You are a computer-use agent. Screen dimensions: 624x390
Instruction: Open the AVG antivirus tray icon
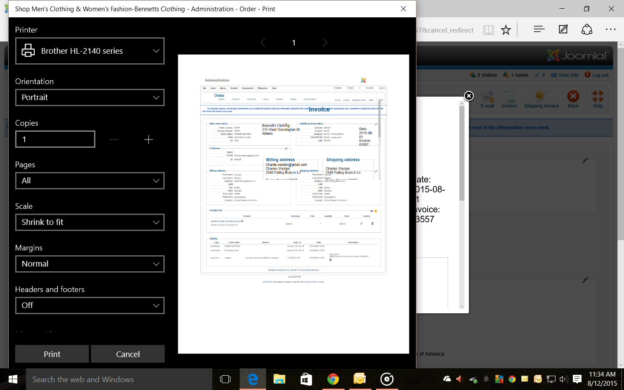tap(499, 379)
